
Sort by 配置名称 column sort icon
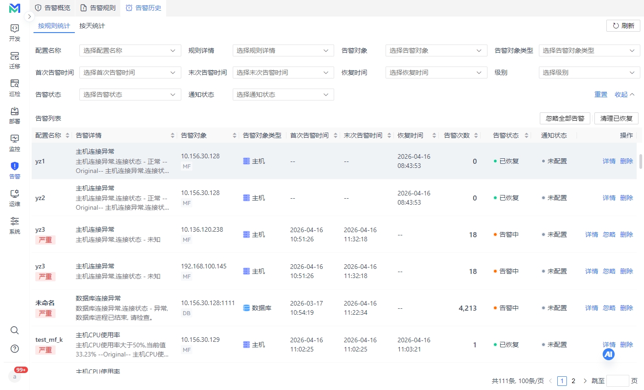(67, 135)
